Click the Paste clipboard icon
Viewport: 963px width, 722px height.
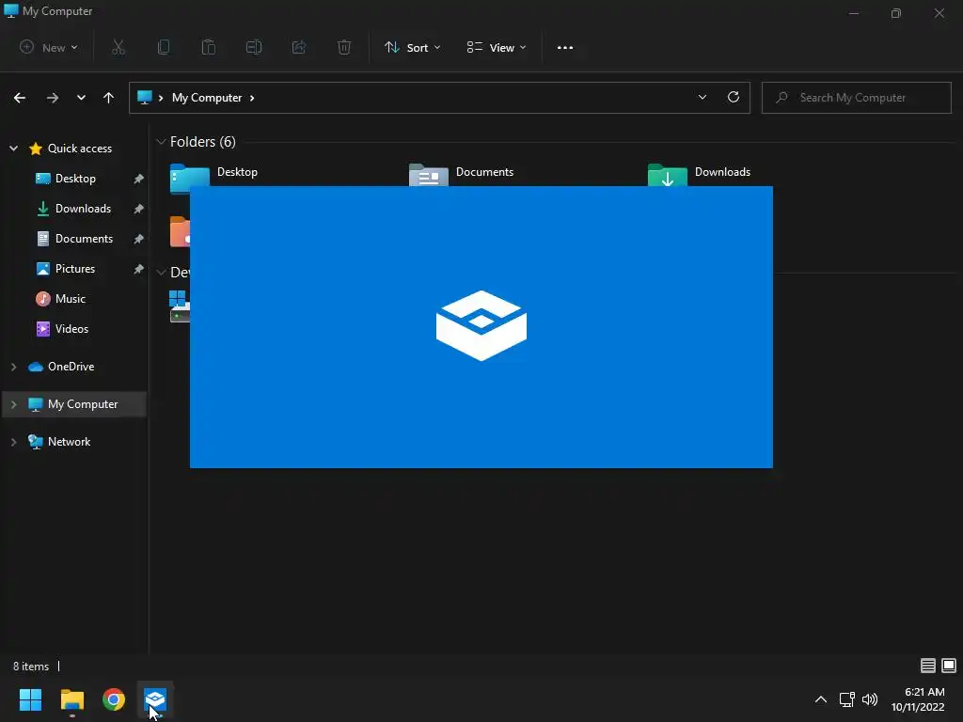209,47
